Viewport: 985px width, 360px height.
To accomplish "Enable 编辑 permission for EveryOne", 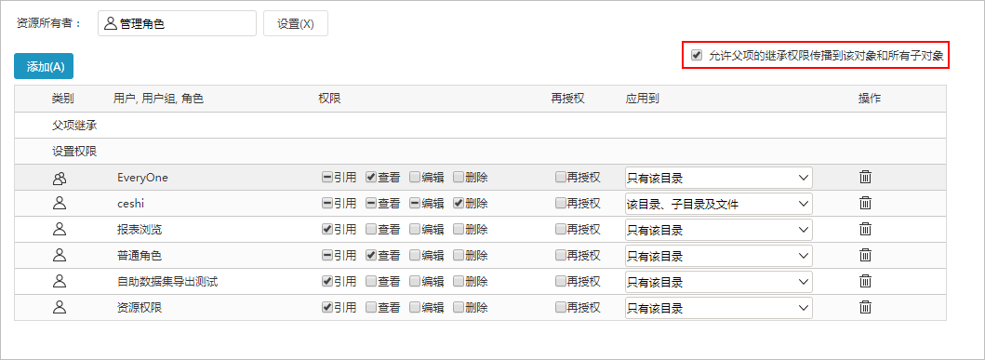I will point(415,177).
